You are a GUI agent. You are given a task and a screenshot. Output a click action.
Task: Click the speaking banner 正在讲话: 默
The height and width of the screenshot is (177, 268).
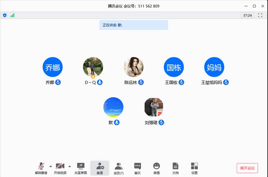click(134, 25)
